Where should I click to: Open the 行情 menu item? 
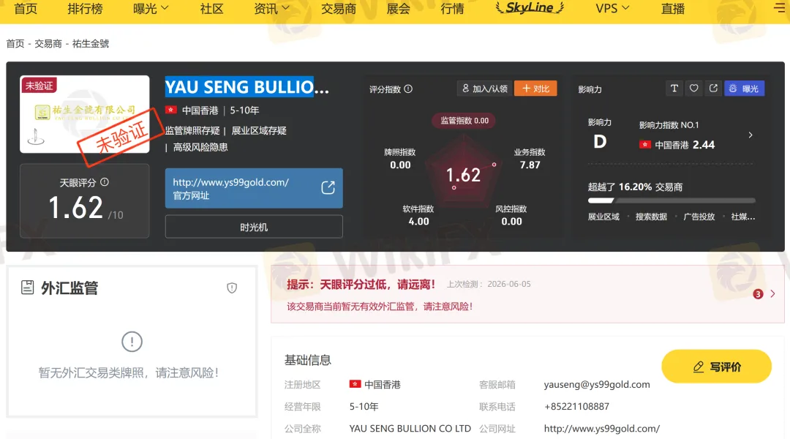[452, 9]
